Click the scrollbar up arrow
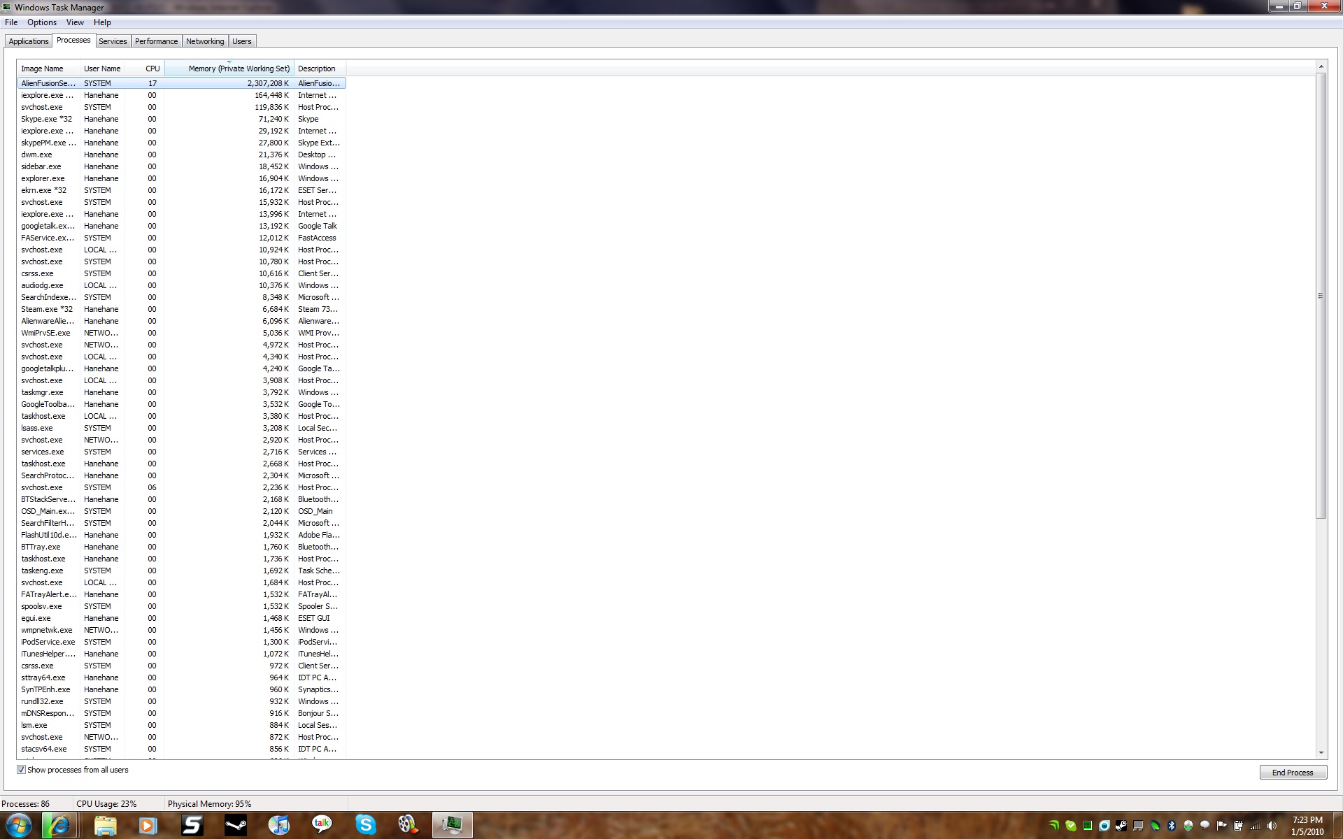Screen dimensions: 1343x839 coord(1321,66)
